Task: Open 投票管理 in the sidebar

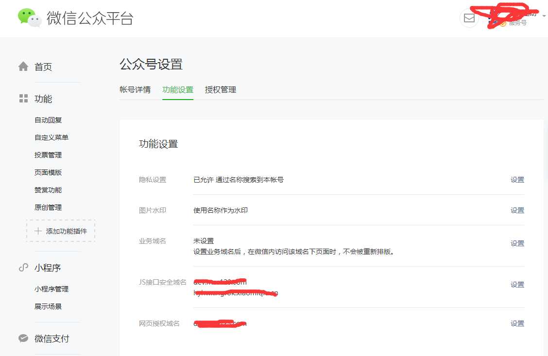Action: click(x=48, y=155)
